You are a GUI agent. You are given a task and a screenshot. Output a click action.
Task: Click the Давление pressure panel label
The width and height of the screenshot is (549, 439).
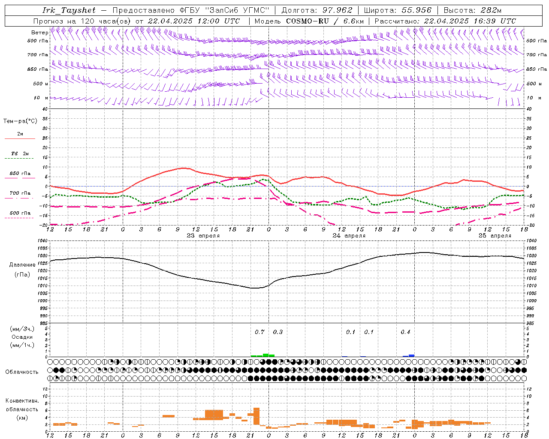22,265
